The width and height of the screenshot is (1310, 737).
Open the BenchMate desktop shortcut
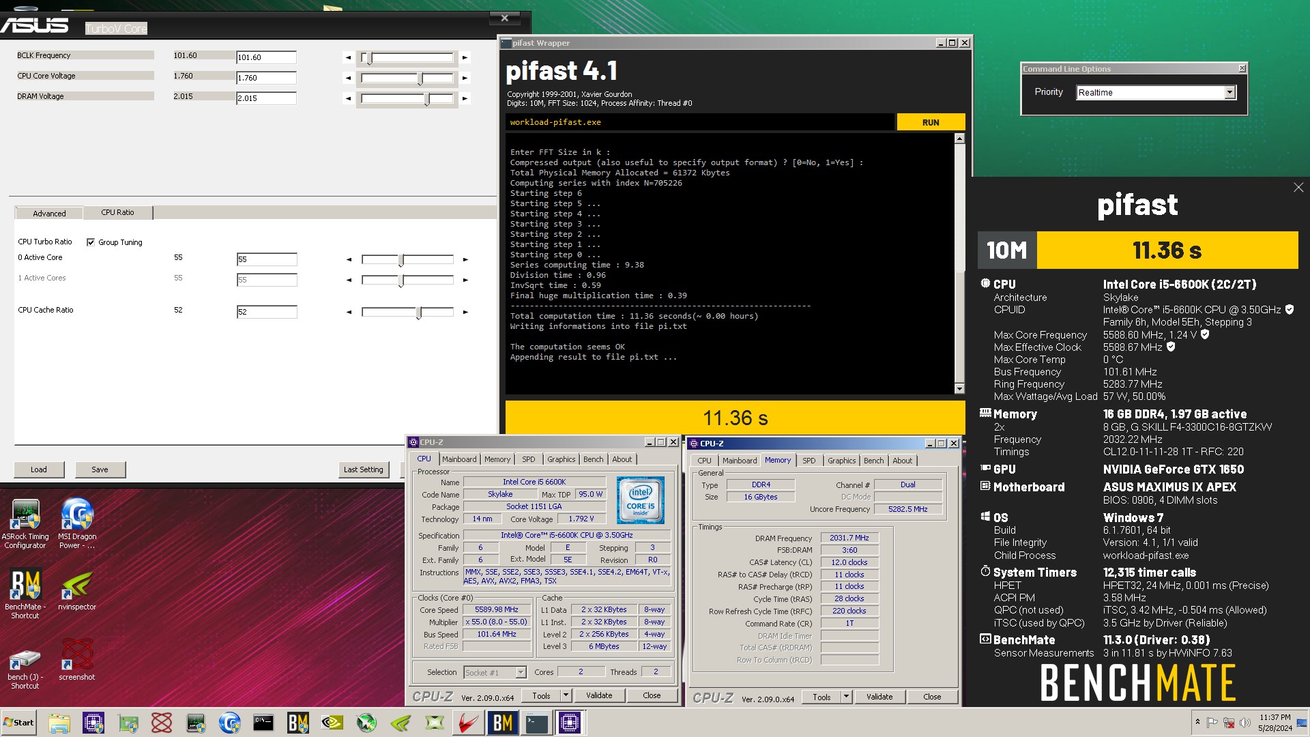(x=25, y=594)
